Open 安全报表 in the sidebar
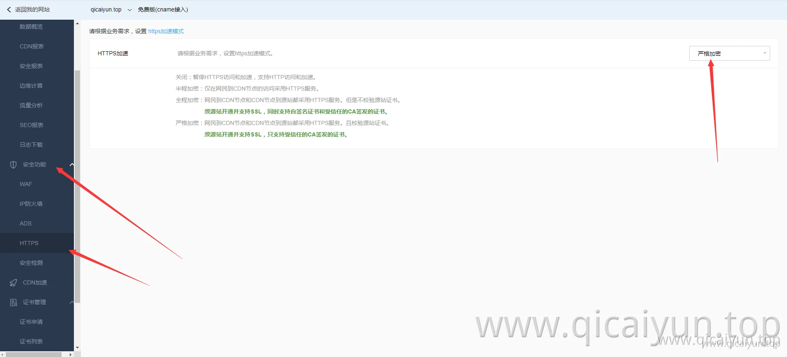 coord(31,66)
